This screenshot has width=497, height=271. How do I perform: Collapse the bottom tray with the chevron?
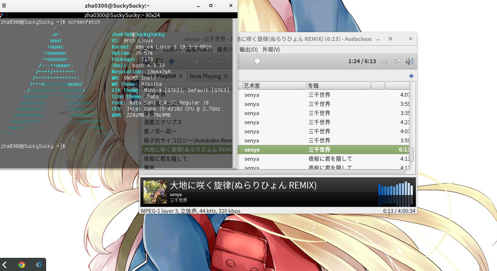coord(5,265)
